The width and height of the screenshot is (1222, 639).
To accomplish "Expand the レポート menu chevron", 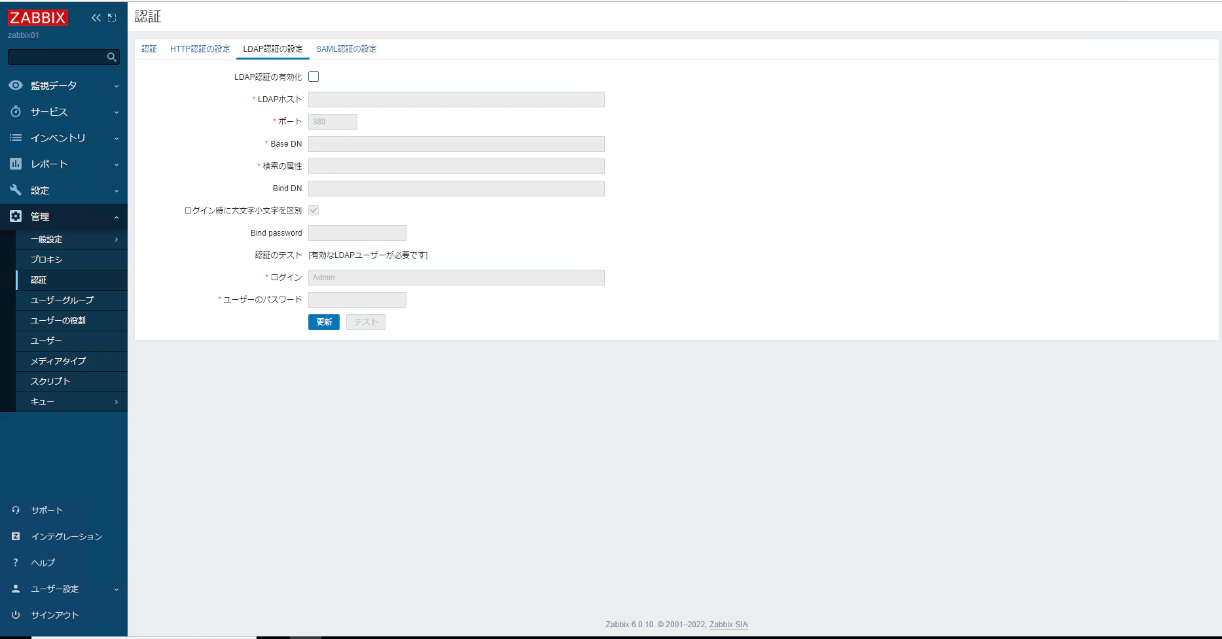I will point(117,164).
